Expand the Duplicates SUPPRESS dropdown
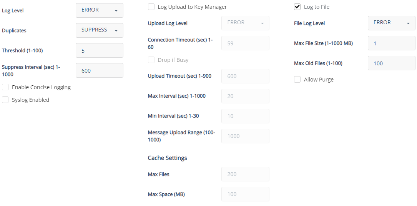Image resolution: width=417 pixels, height=206 pixels. pyautogui.click(x=99, y=30)
